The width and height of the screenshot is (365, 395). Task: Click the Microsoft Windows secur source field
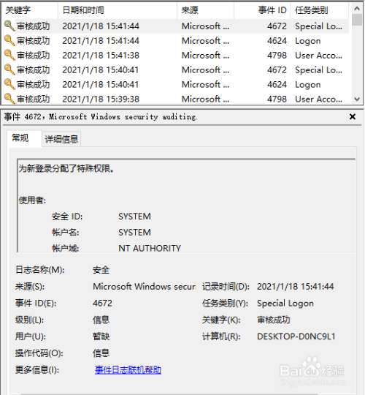(145, 287)
